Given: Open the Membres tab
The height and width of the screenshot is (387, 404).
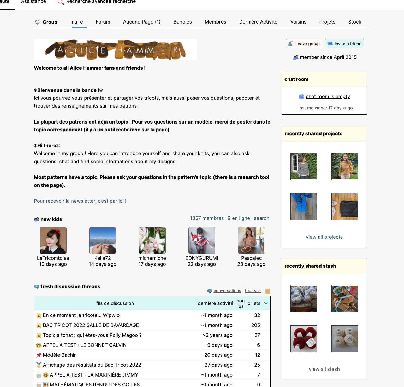Looking at the screenshot, I should coord(215,22).
